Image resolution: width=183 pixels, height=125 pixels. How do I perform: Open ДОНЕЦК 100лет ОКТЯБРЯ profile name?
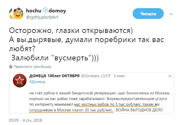(54, 76)
